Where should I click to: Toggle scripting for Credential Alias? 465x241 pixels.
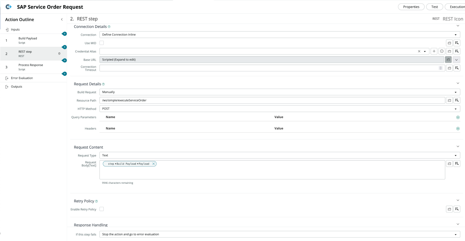pyautogui.click(x=449, y=51)
